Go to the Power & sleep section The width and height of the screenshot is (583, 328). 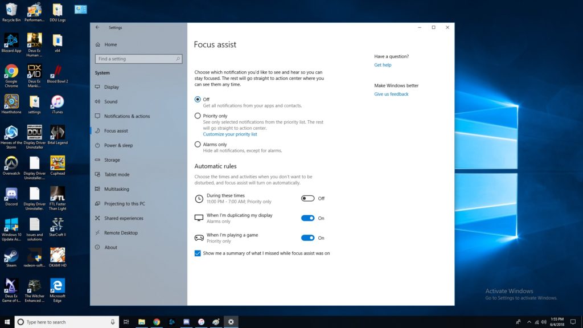(x=118, y=145)
